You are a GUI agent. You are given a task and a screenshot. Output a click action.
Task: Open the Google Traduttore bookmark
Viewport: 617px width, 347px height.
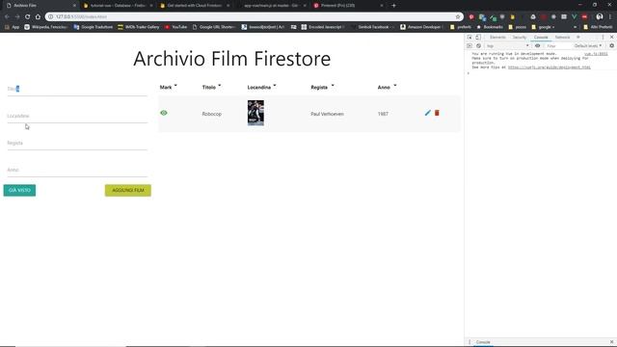coord(94,27)
